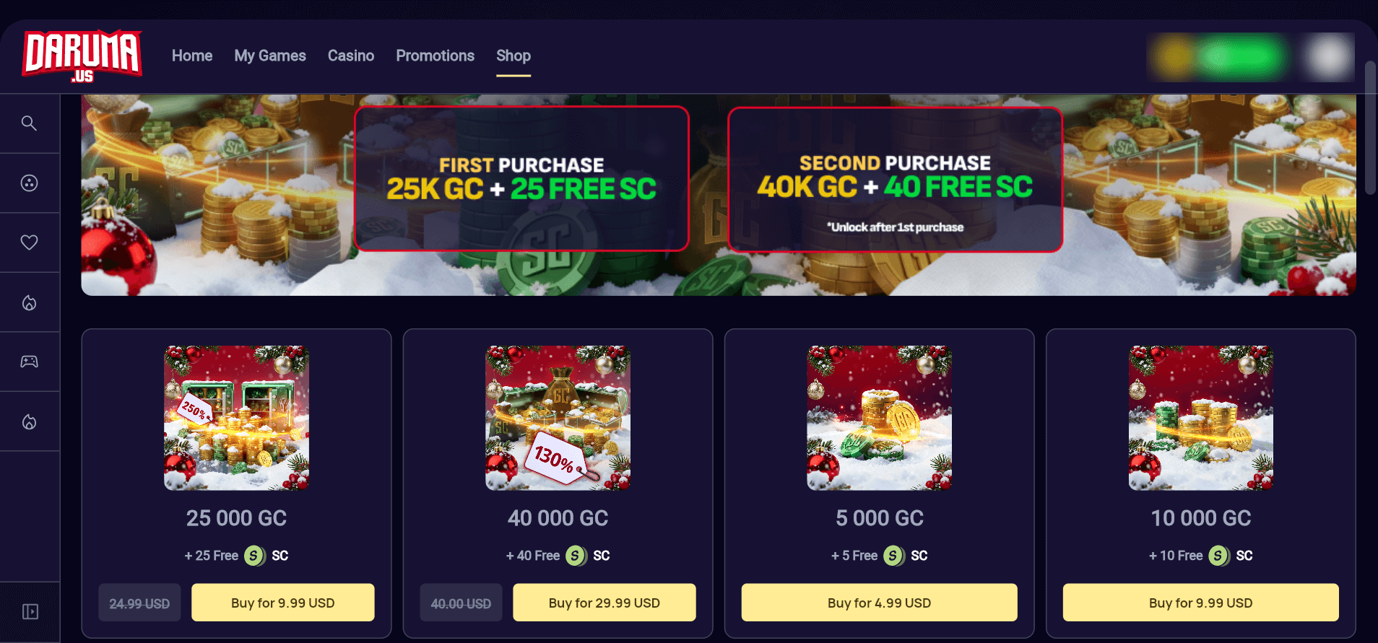Click the Daruma.us logo
Screen dimensions: 1378x643
pos(82,56)
